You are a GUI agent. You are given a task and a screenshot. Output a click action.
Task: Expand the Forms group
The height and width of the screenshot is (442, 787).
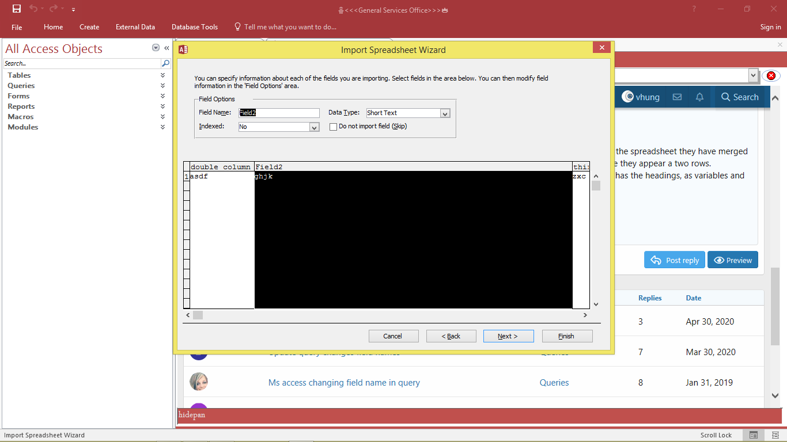[x=162, y=96]
